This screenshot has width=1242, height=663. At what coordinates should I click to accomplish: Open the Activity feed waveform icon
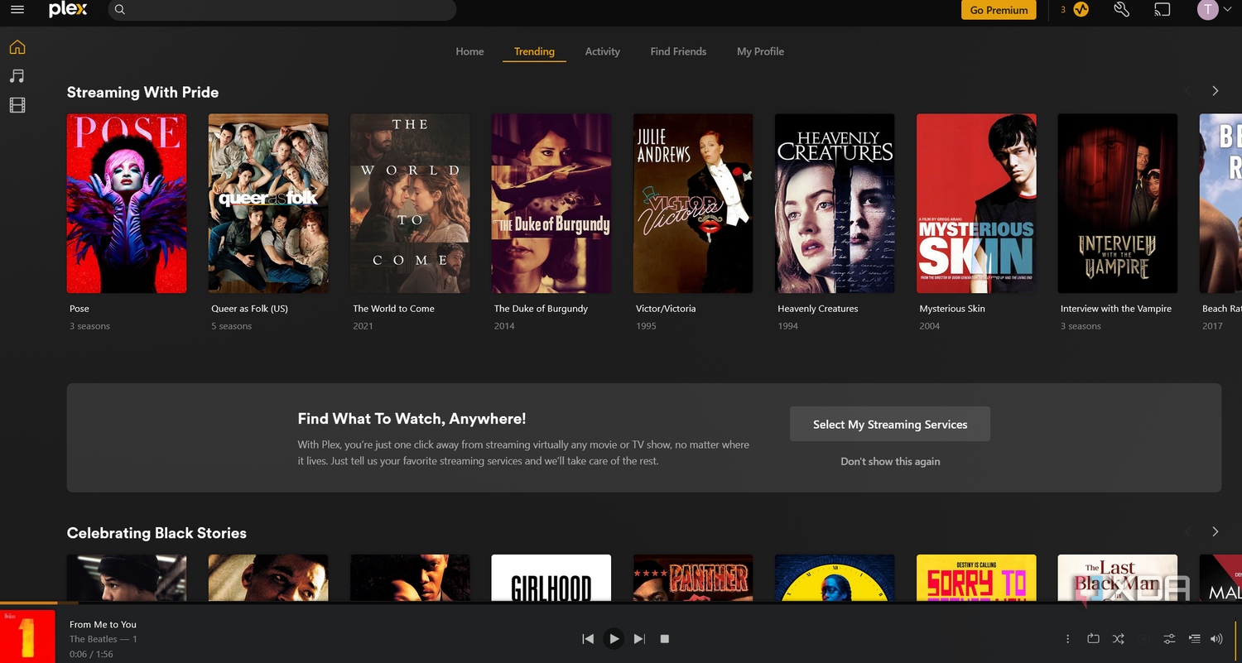[x=1081, y=10]
